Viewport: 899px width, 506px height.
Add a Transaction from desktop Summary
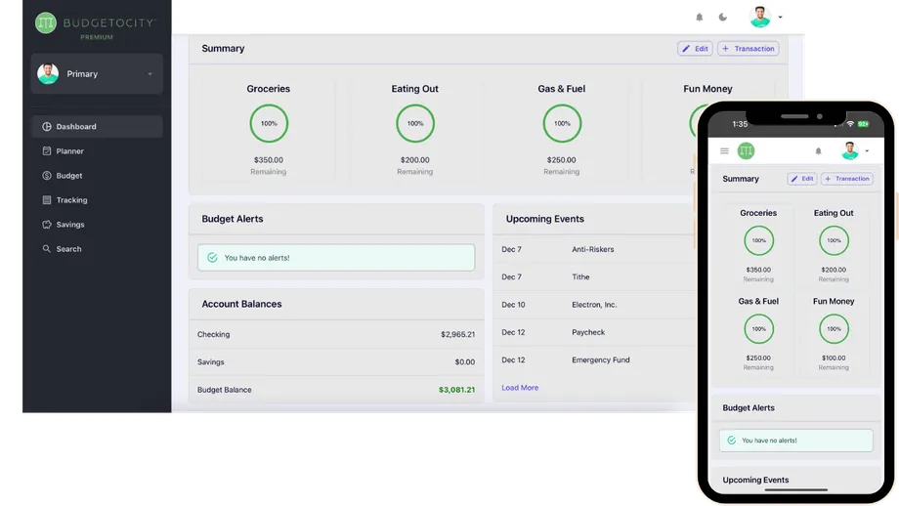748,49
